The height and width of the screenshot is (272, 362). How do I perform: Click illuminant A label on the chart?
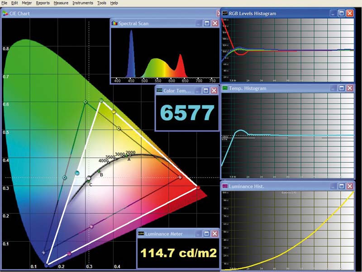click(x=129, y=160)
